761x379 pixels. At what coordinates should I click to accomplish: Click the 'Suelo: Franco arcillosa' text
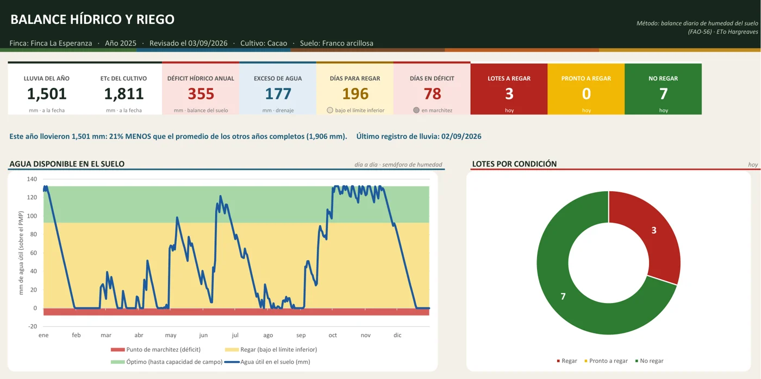336,43
